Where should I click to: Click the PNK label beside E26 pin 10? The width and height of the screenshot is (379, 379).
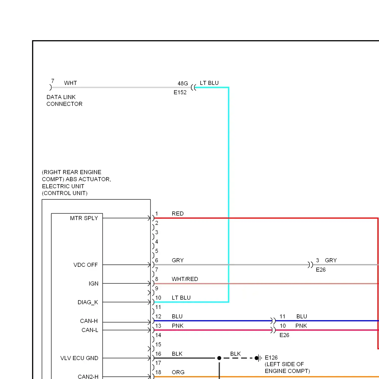(301, 326)
